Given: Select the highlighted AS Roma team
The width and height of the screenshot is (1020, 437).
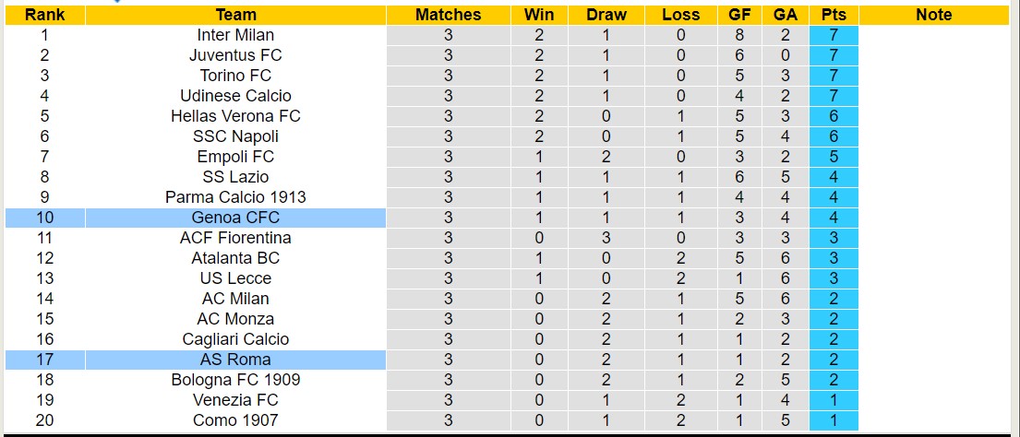Looking at the screenshot, I should click(235, 360).
